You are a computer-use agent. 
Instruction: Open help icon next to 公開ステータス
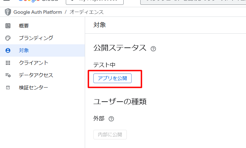coord(153,49)
